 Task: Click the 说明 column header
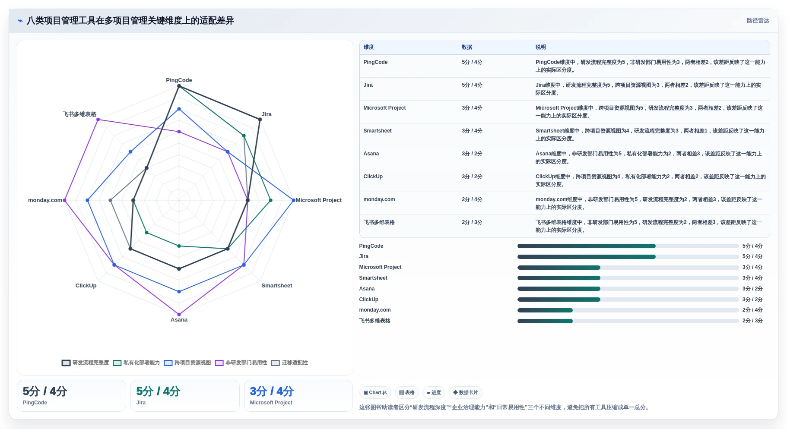coord(541,47)
